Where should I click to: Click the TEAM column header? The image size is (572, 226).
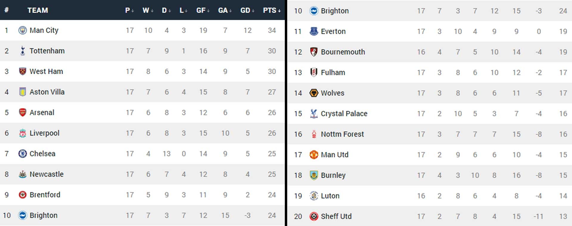[x=38, y=10]
